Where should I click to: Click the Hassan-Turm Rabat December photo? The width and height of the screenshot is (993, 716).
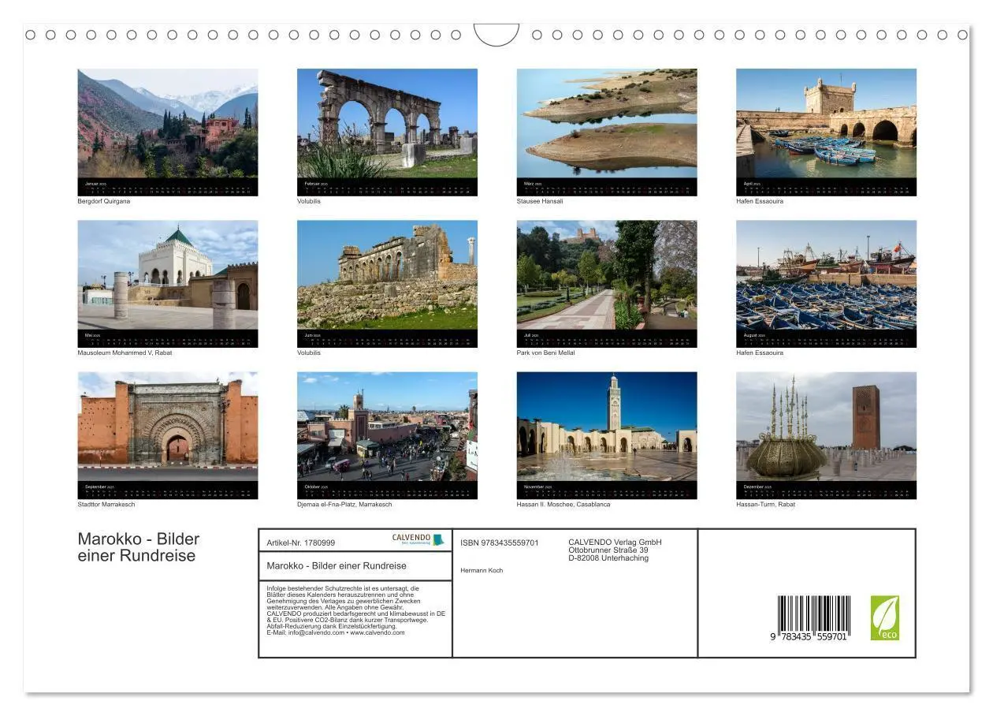pos(826,426)
